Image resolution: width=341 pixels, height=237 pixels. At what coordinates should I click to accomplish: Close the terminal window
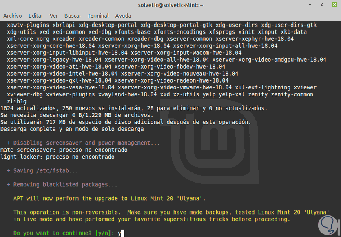tap(334, 4)
